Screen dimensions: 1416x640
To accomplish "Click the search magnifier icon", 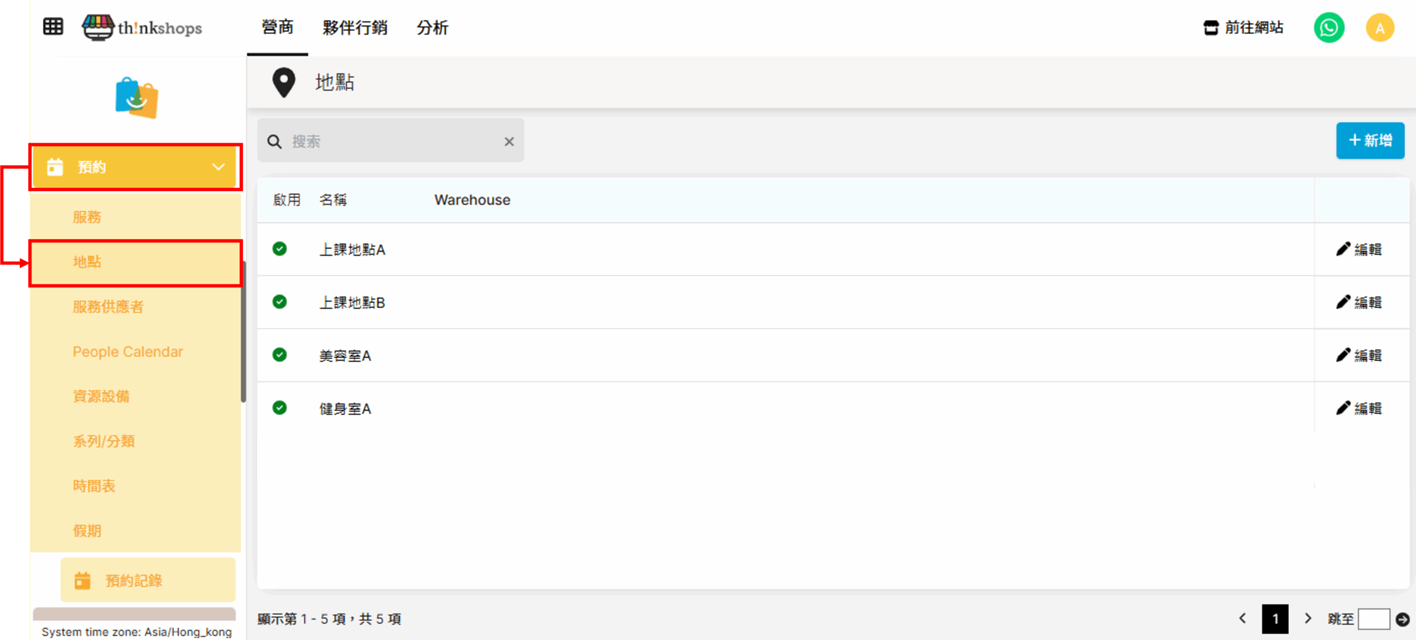I will (274, 141).
